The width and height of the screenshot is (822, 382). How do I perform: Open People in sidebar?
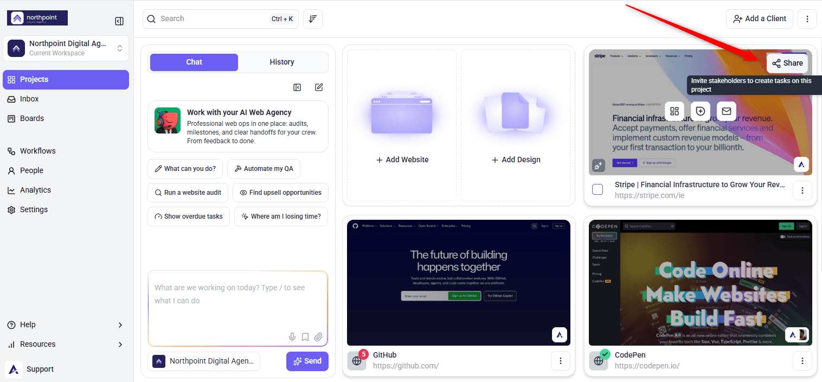tap(66, 170)
